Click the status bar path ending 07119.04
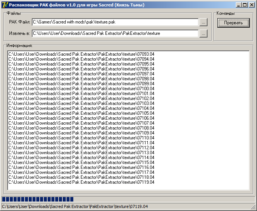 click(75, 206)
